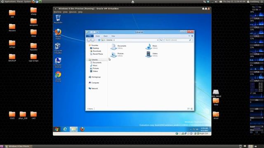Open the WEB_DRIVE icon on the Ubuntu desktop
Image resolution: width=264 pixels, height=148 pixels.
[216, 93]
